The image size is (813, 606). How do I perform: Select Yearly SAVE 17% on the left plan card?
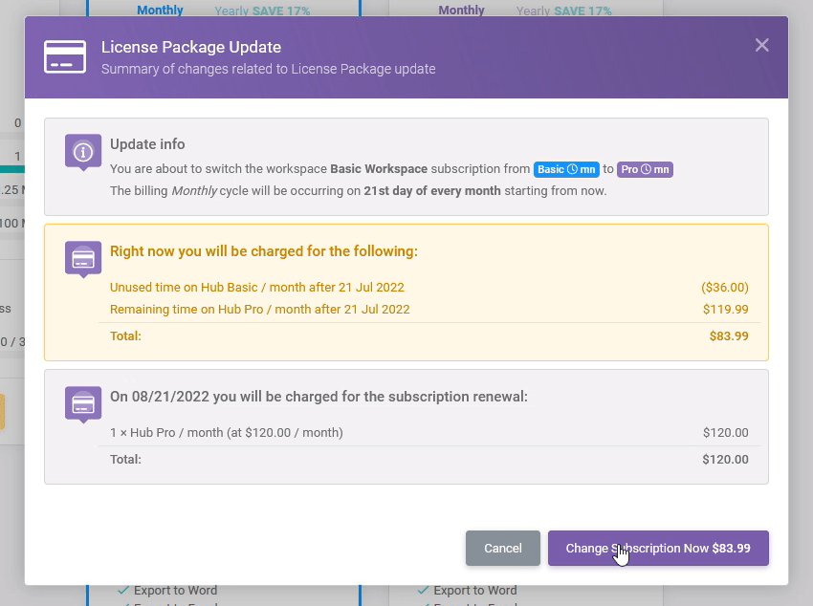(x=262, y=11)
